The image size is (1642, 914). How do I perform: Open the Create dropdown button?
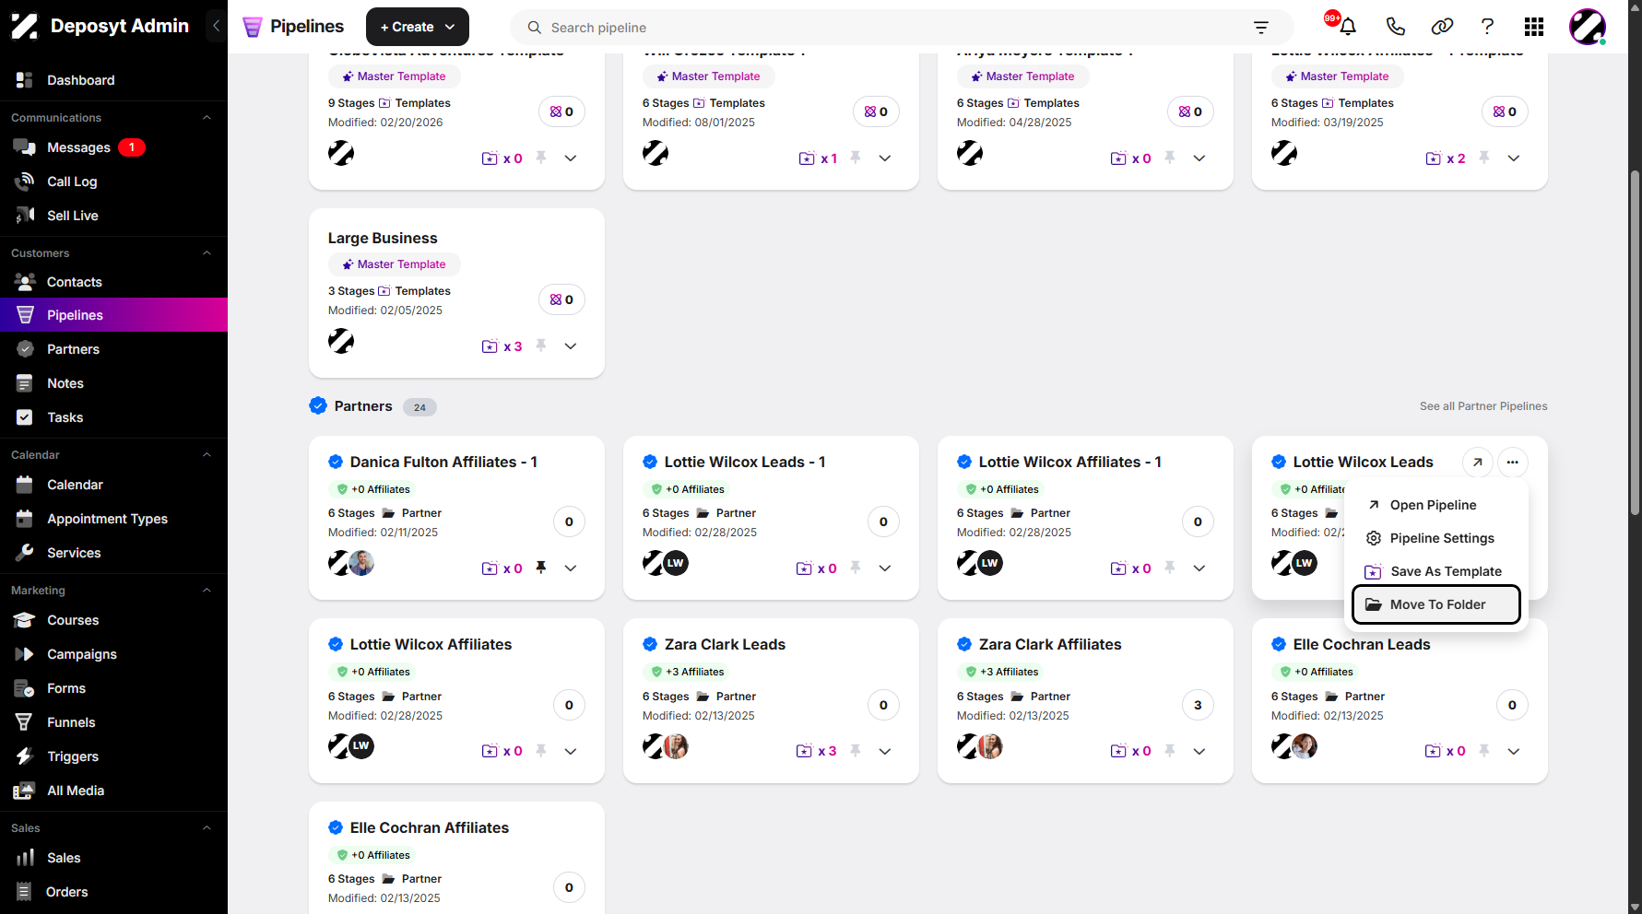(x=418, y=27)
